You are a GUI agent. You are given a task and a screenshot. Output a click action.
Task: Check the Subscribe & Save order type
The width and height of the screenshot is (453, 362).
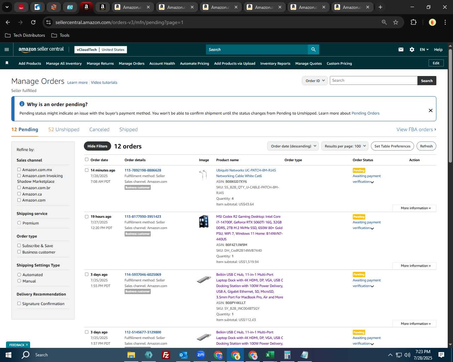pos(19,245)
